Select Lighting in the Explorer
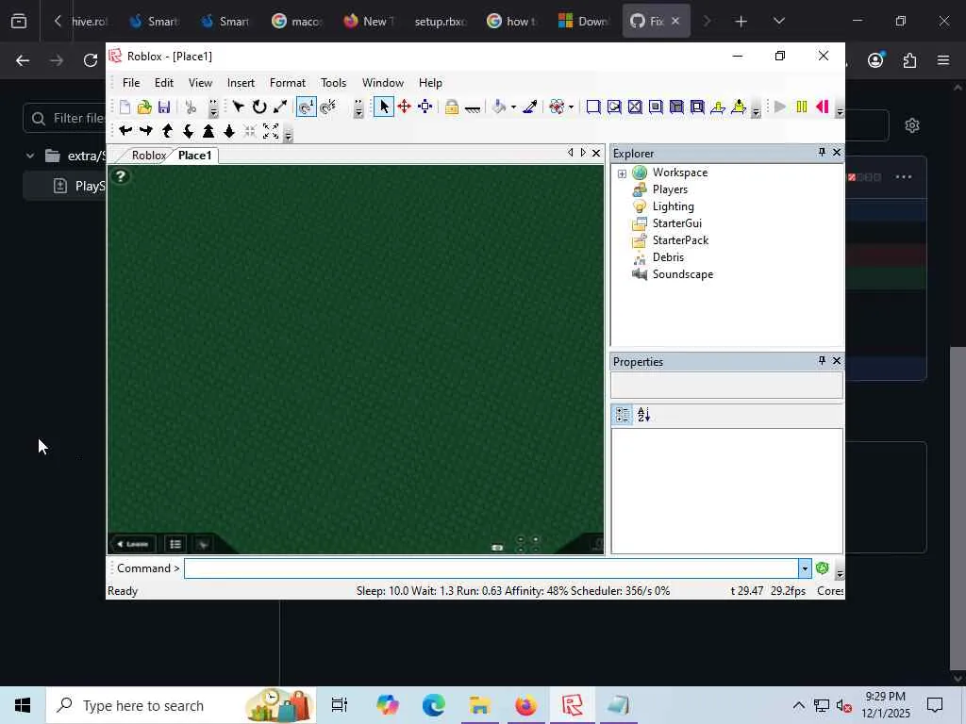966x724 pixels. coord(674,206)
